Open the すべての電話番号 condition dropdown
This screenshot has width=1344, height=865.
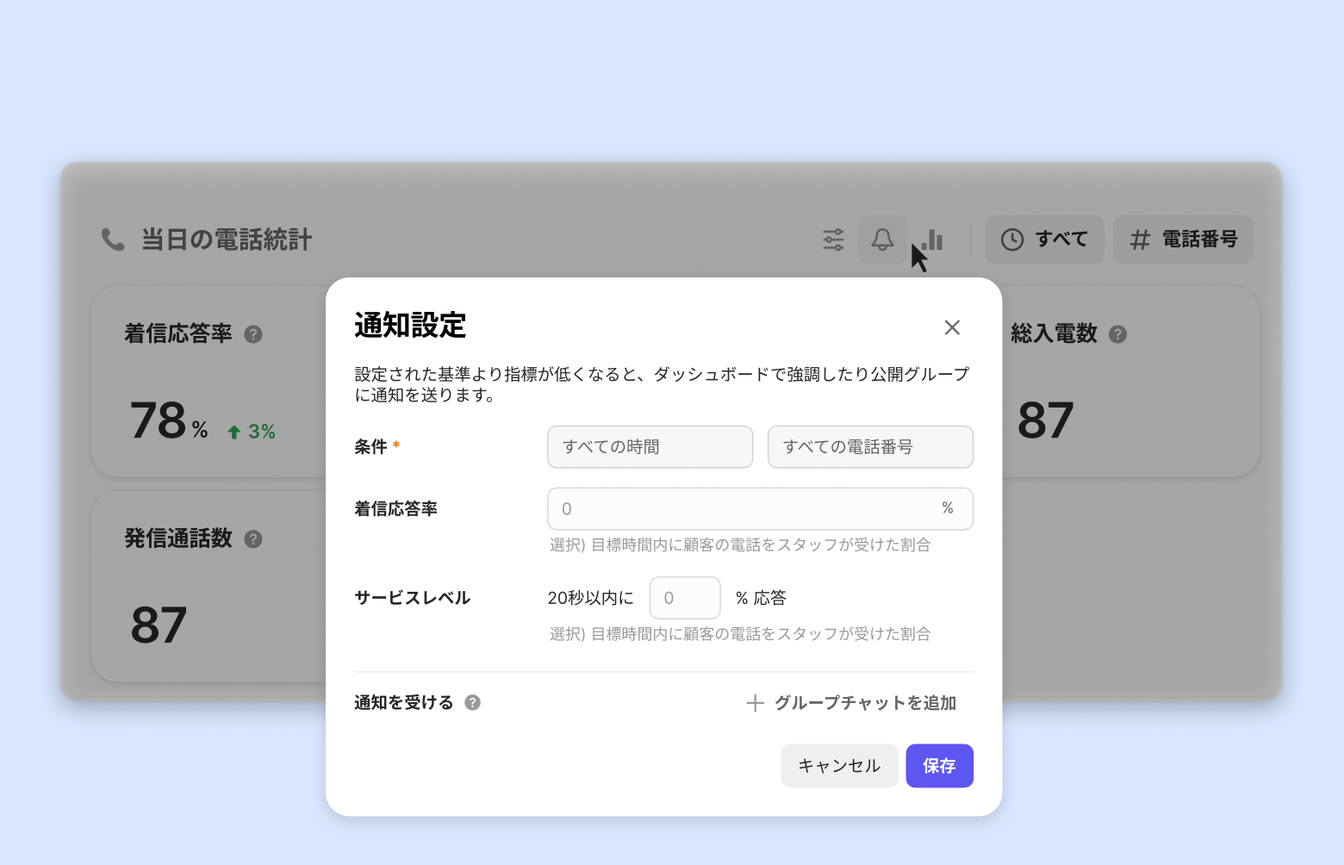click(870, 447)
